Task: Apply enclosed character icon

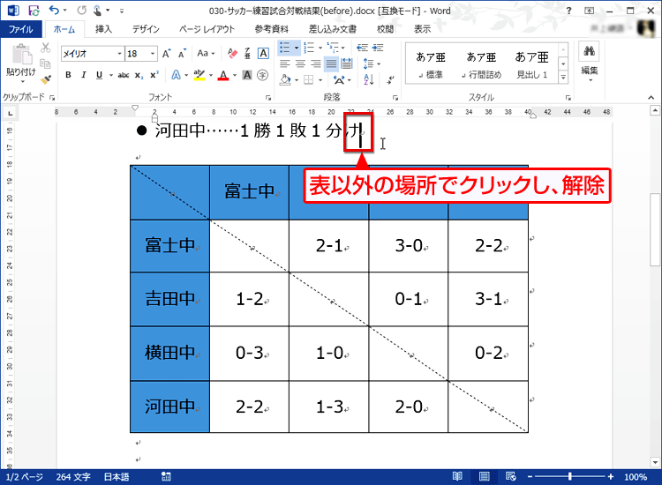Action: coord(263,75)
